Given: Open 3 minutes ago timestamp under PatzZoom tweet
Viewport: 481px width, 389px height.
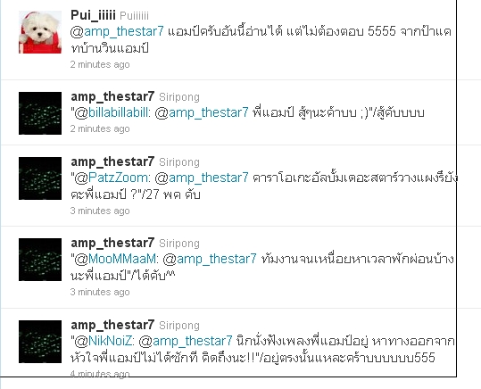Looking at the screenshot, I should [x=100, y=211].
